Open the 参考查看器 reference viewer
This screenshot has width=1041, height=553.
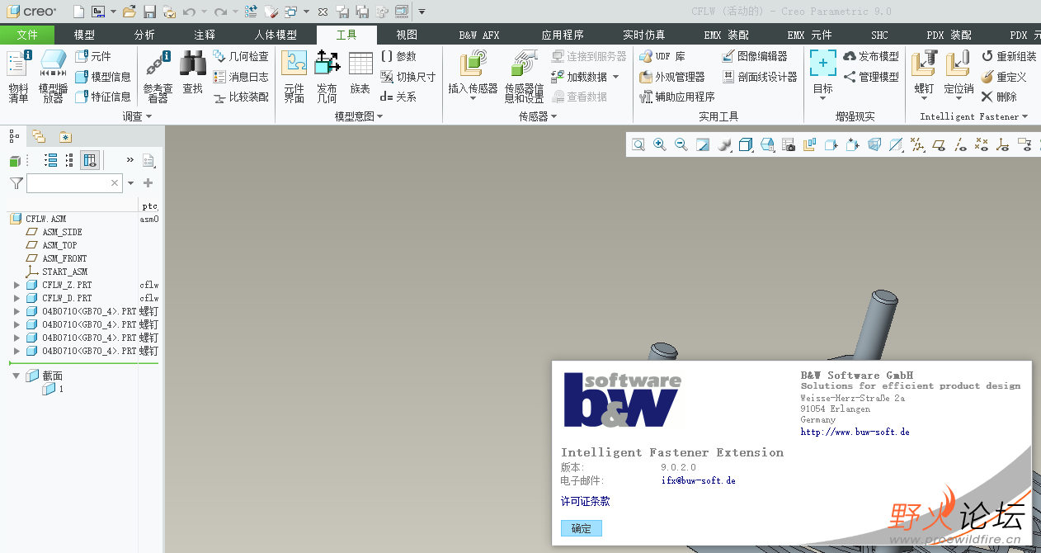[x=158, y=76]
